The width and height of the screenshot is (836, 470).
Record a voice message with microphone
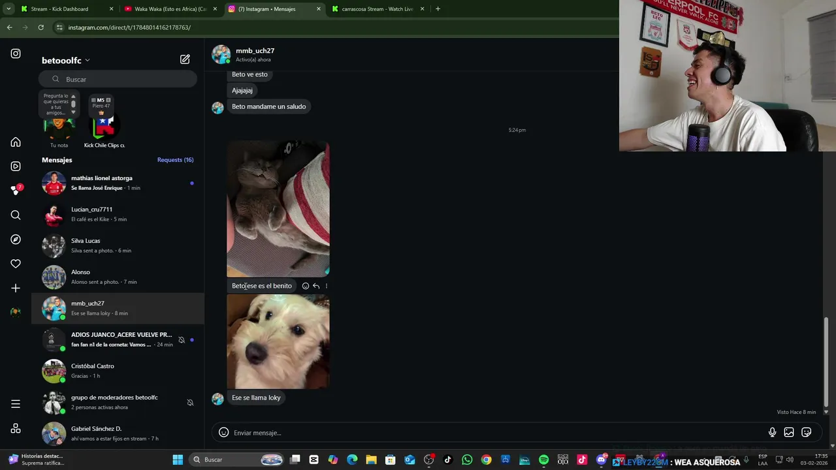pos(772,432)
